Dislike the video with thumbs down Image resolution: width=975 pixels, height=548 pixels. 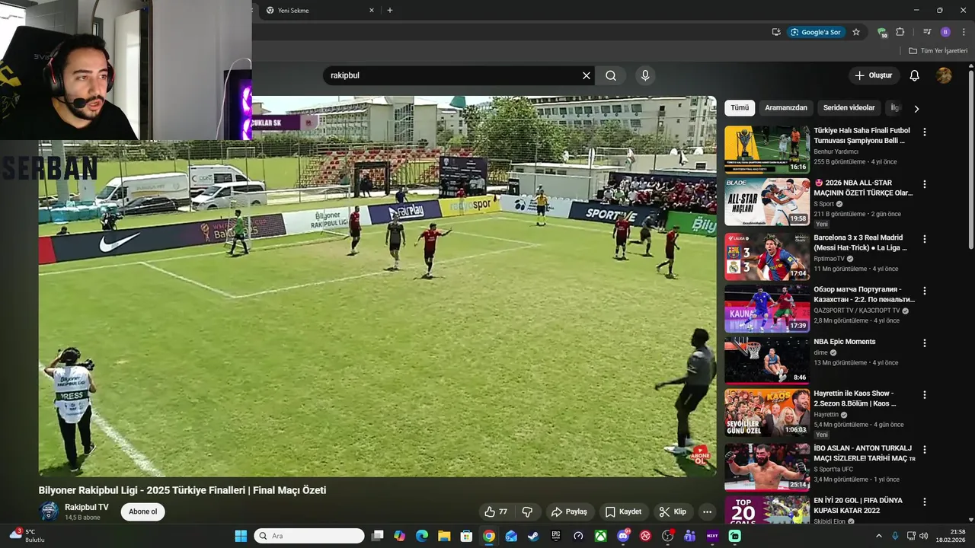527,511
